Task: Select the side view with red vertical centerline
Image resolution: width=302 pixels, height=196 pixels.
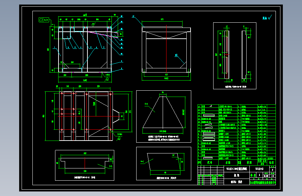Action: [166, 50]
